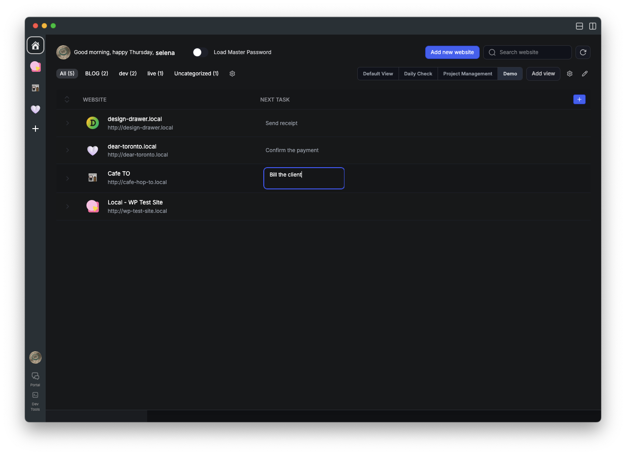
Task: Click the refresh icon beside search
Action: click(583, 52)
